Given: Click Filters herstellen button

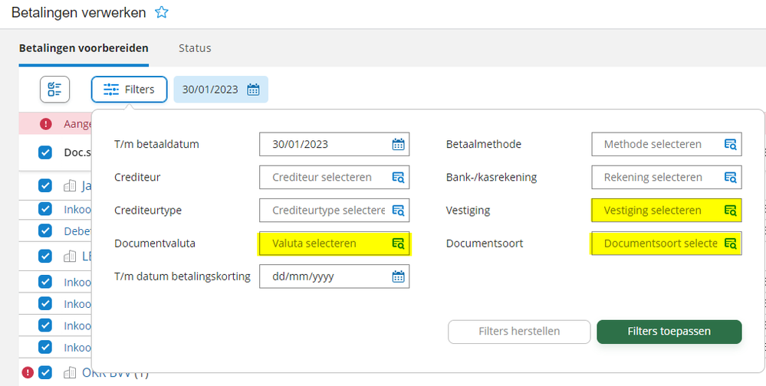Looking at the screenshot, I should (519, 332).
